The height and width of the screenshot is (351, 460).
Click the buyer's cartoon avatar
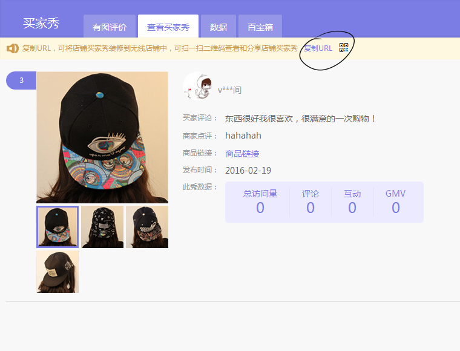click(197, 86)
